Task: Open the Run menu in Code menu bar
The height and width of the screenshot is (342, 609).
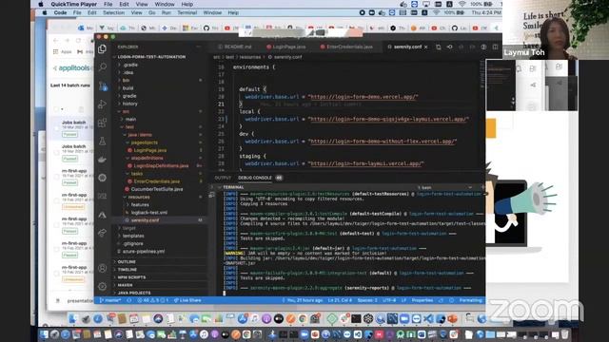Action: click(167, 12)
